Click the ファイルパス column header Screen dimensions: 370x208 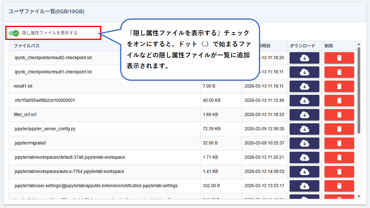[26, 46]
